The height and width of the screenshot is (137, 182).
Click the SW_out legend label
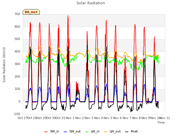(x=75, y=131)
